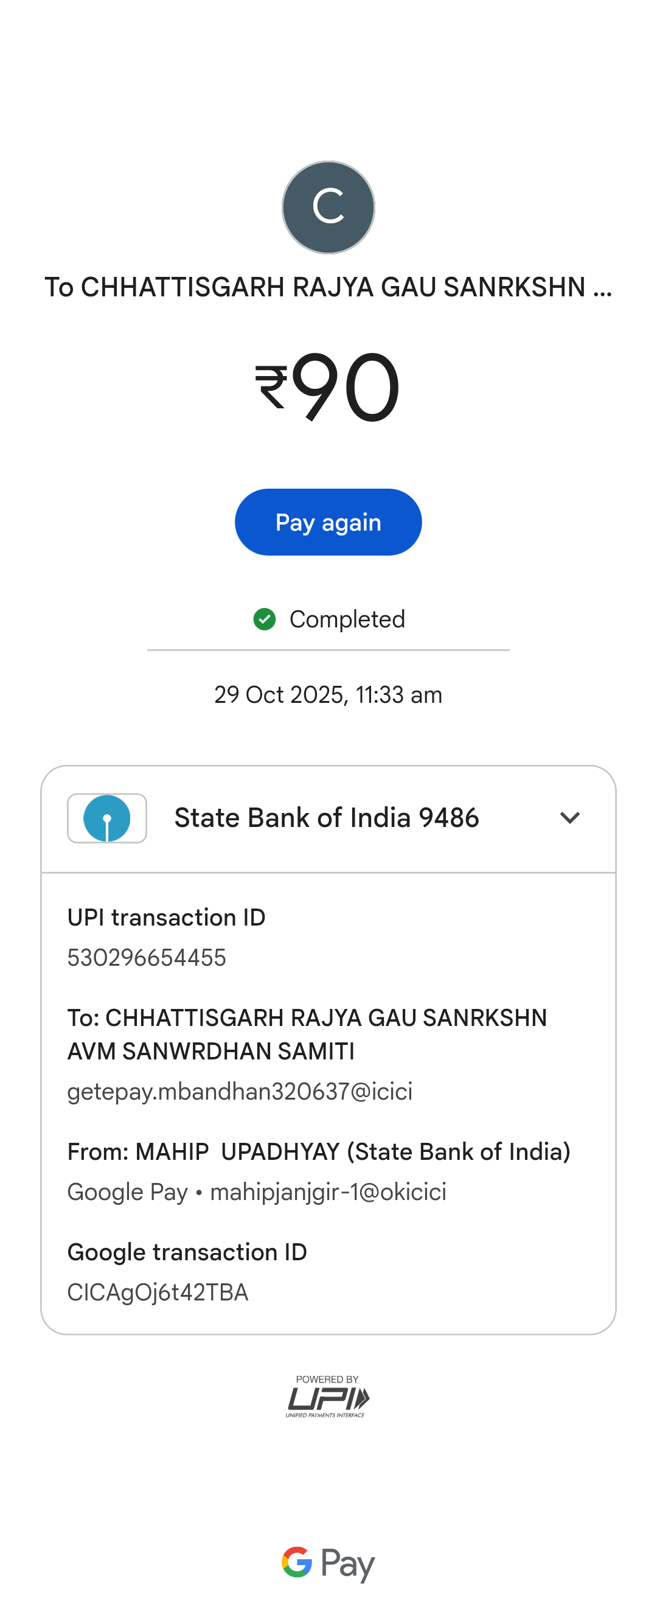The height and width of the screenshot is (1612, 657).
Task: Select the getepay.mbandhan320637@icici UPI address
Action: coord(240,1091)
